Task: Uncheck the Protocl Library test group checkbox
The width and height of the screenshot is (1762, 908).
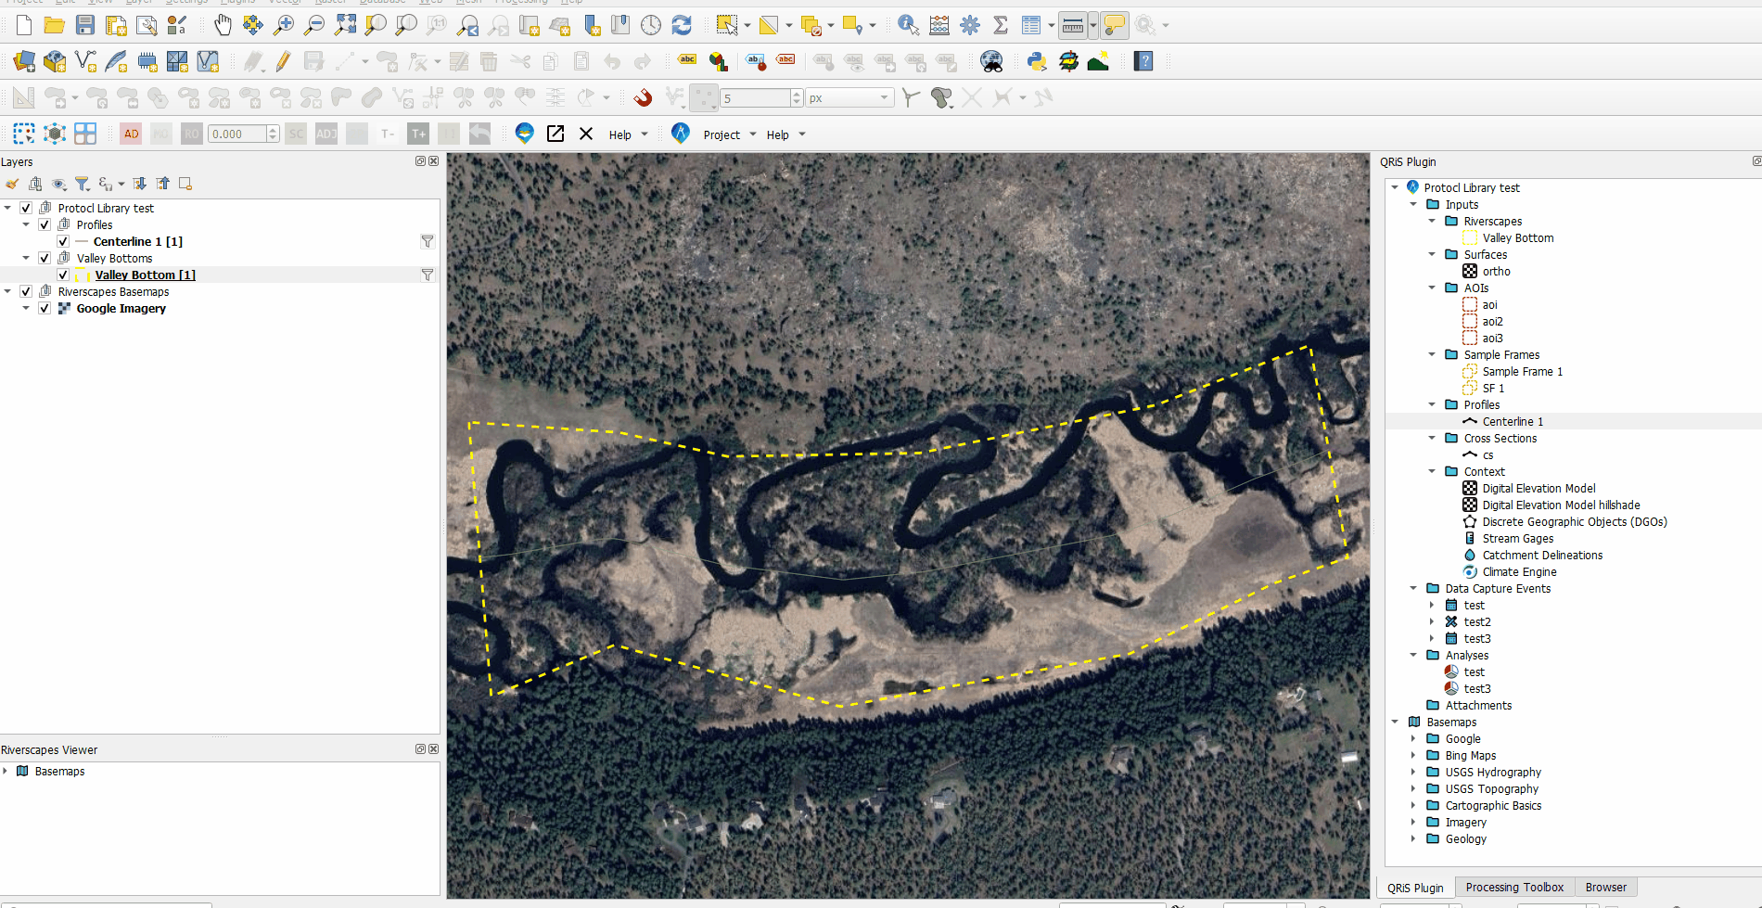Action: [x=26, y=209]
